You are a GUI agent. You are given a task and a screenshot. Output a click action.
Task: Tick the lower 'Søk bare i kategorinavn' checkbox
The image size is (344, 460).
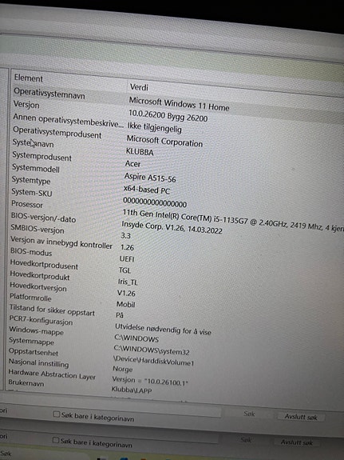tap(56, 440)
